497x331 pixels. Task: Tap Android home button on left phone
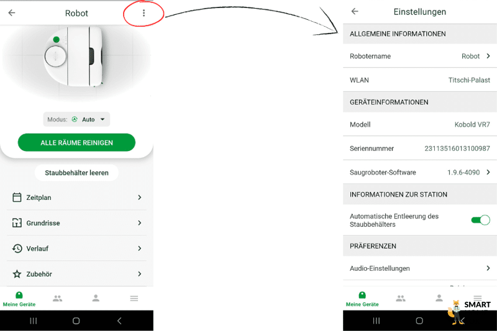coord(76,321)
